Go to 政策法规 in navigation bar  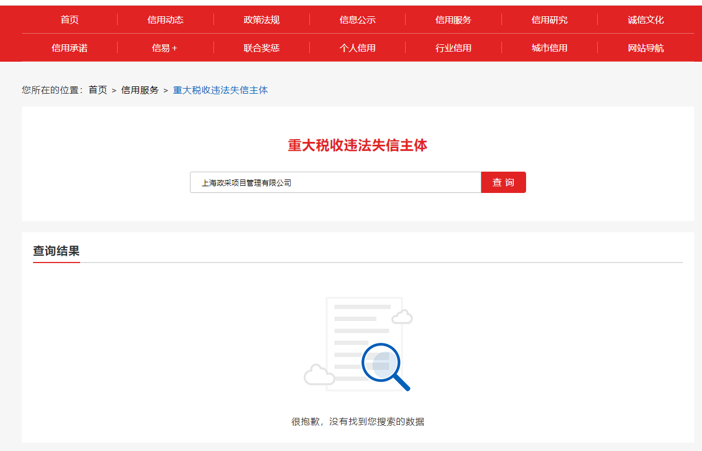coord(261,20)
